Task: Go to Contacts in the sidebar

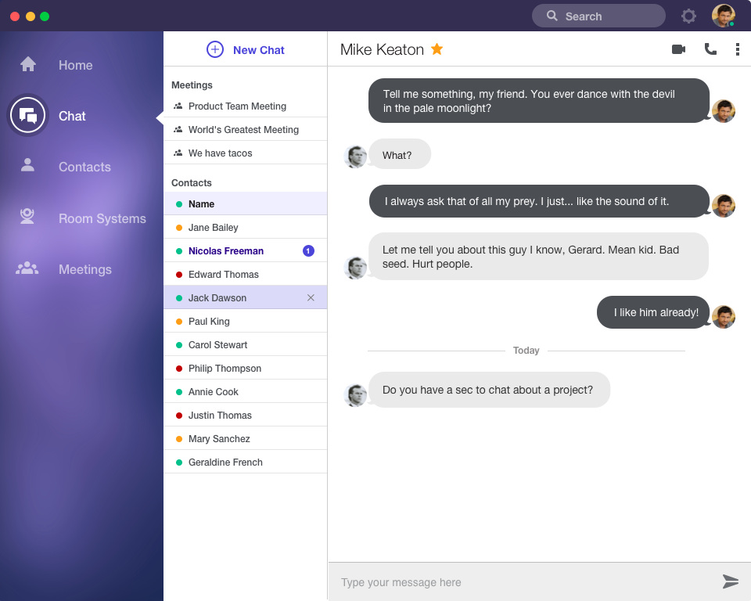Action: pos(84,167)
